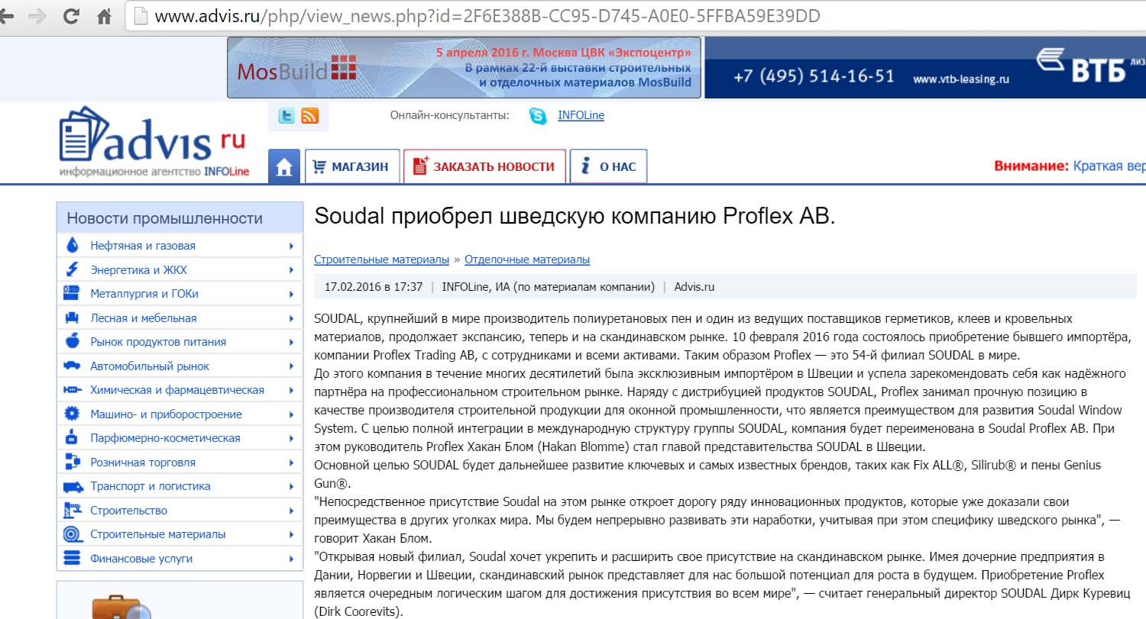Expand the Рынок продуктов питания submenu arrow

pyautogui.click(x=292, y=342)
